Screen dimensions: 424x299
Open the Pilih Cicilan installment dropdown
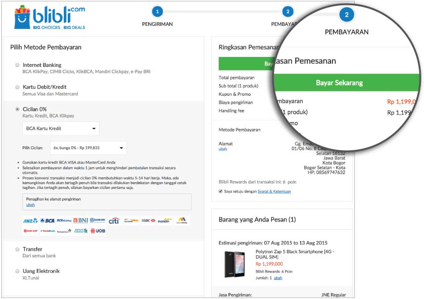pyautogui.click(x=88, y=148)
